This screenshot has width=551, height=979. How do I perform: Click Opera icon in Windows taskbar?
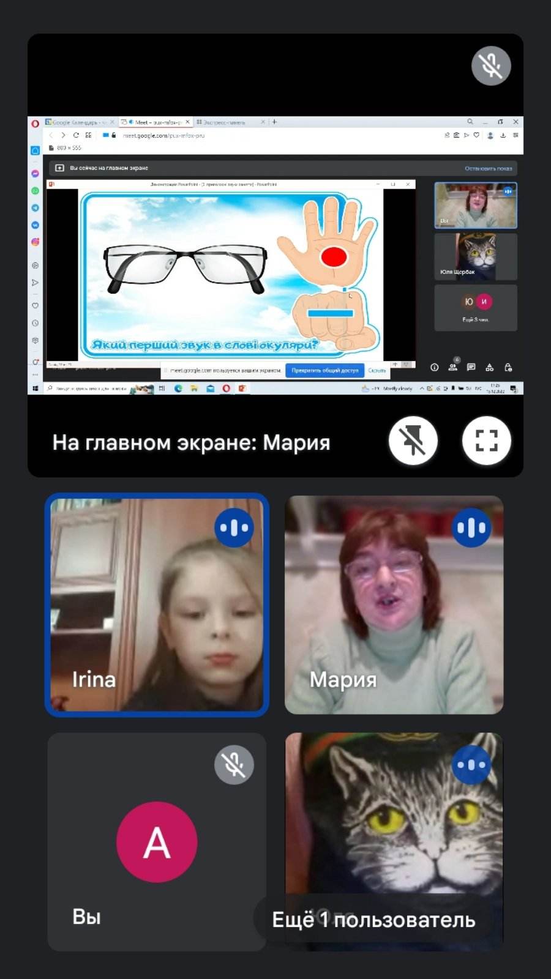(x=226, y=389)
